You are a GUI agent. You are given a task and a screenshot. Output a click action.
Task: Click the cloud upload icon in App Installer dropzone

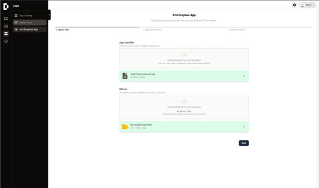[x=184, y=55]
